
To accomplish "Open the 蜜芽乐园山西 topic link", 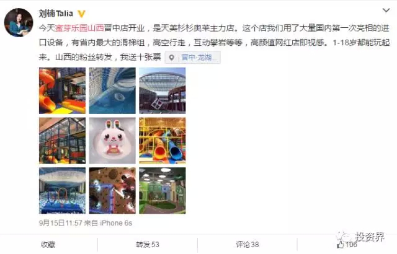I will click(x=79, y=28).
